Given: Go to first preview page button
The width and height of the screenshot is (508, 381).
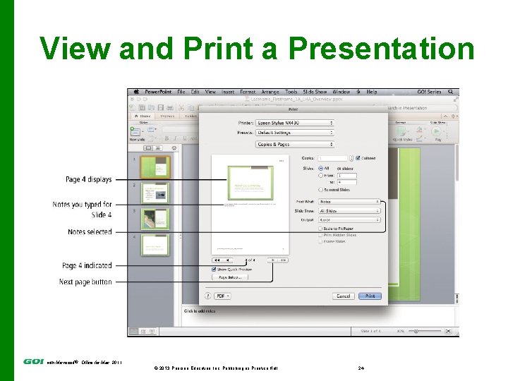Looking at the screenshot, I should pos(217,260).
